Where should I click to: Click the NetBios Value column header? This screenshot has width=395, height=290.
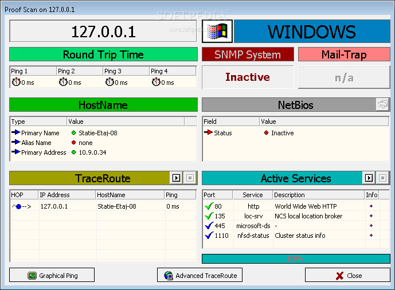324,122
